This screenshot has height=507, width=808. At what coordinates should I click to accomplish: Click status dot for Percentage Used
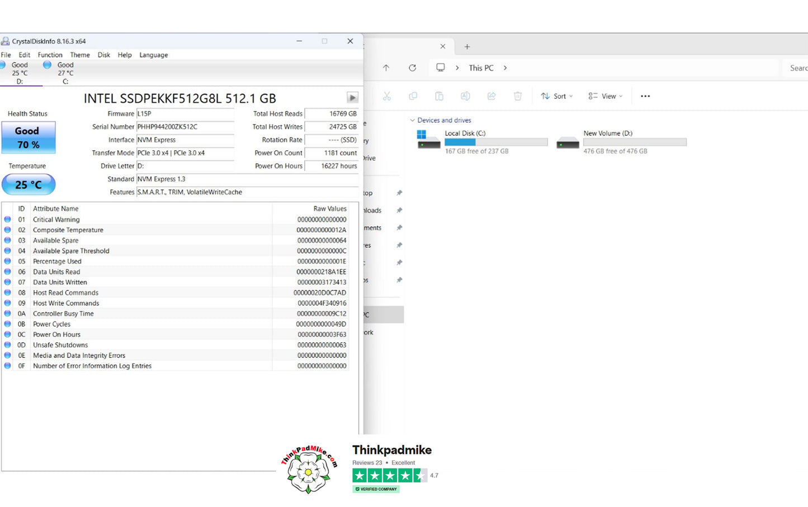pyautogui.click(x=8, y=261)
